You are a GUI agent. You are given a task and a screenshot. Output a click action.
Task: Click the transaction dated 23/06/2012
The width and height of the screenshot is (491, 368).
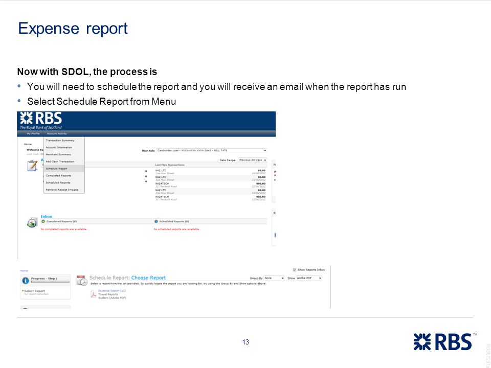[x=210, y=178]
